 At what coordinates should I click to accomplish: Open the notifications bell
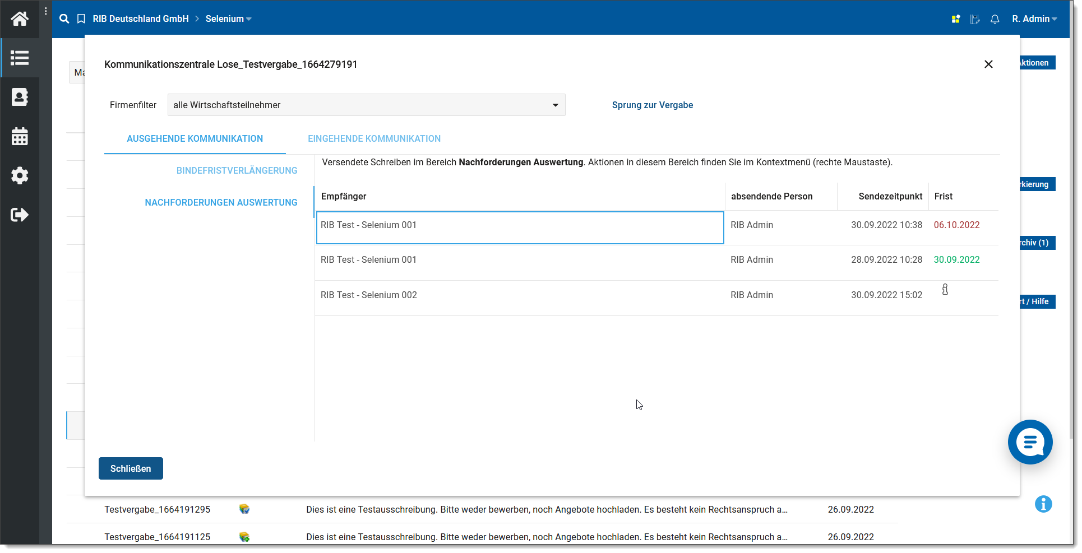995,19
